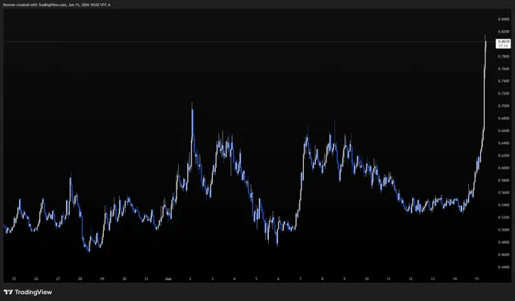515x301 pixels.
Task: Click the 0.4800 price value
Action: [504, 242]
